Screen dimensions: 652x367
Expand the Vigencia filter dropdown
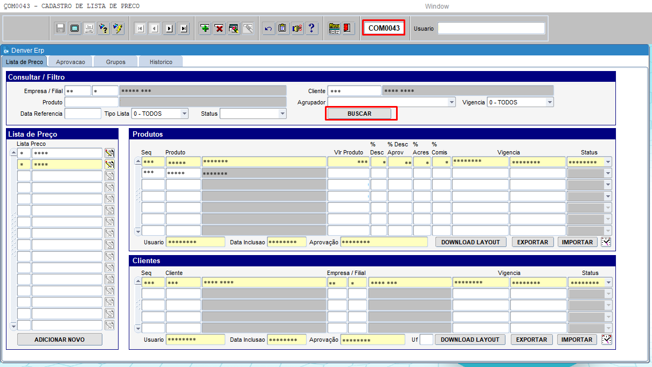pyautogui.click(x=549, y=102)
